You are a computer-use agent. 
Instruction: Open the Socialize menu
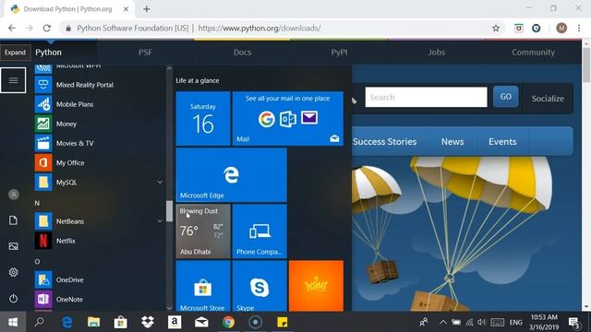point(548,99)
